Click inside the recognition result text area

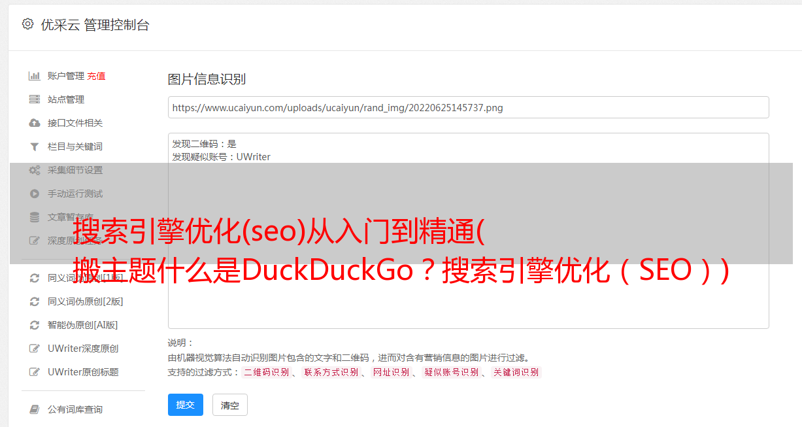[468, 231]
